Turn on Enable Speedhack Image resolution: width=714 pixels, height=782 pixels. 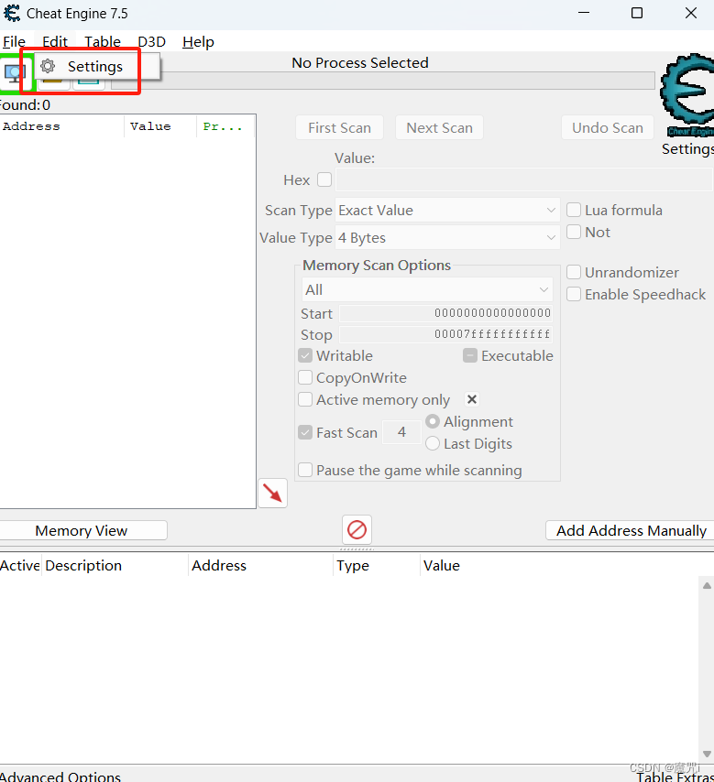tap(574, 294)
